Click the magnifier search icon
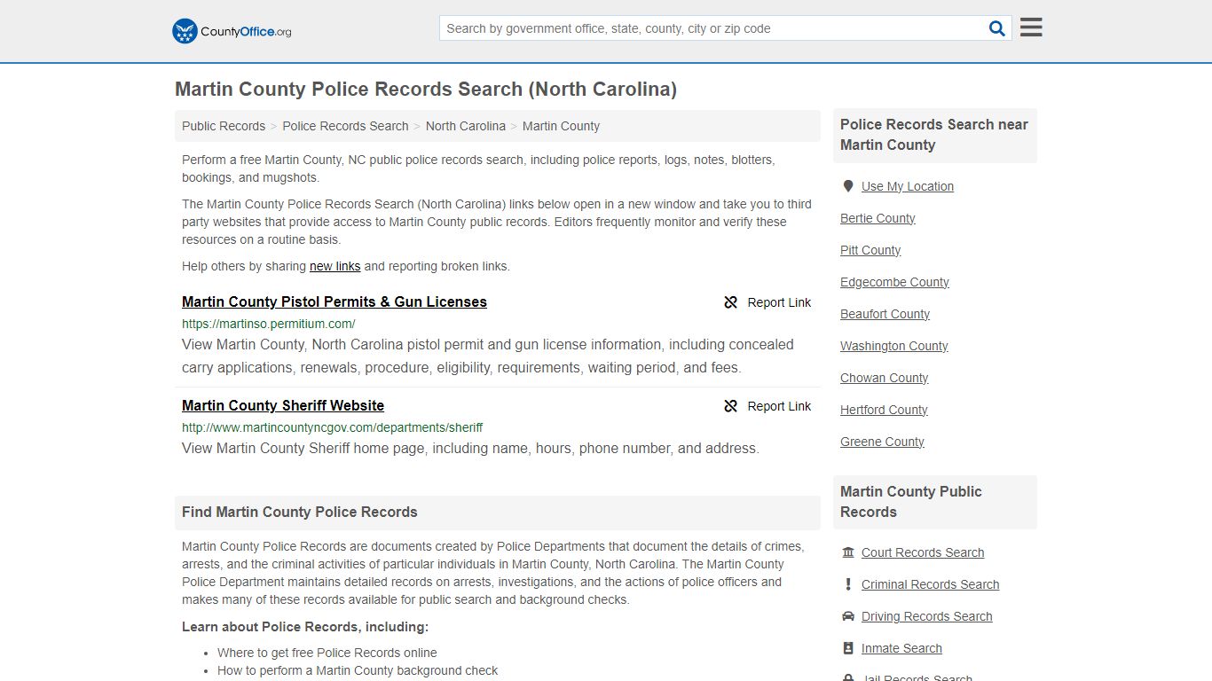The width and height of the screenshot is (1212, 681). pos(997,28)
